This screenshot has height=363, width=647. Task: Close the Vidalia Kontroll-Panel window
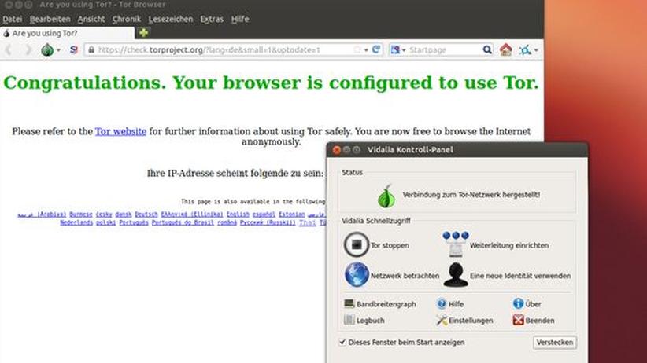337,150
